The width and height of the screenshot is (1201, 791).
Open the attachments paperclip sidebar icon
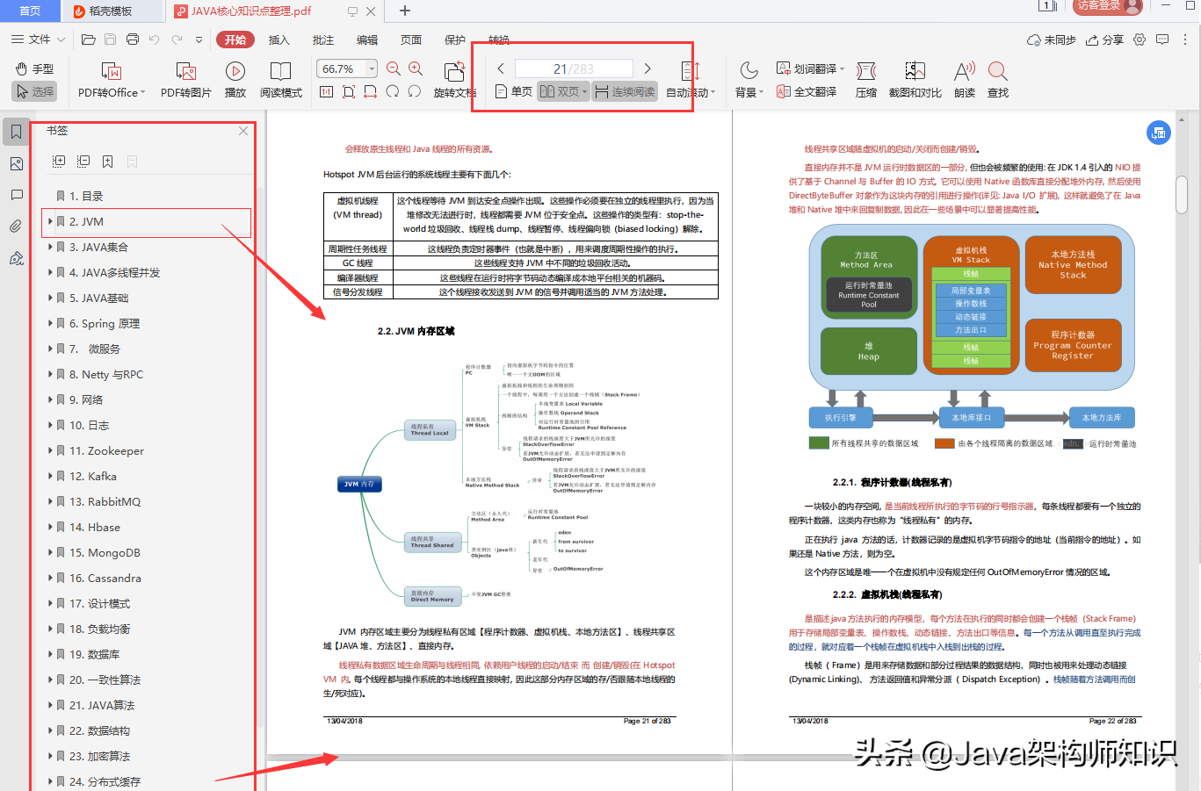(16, 227)
